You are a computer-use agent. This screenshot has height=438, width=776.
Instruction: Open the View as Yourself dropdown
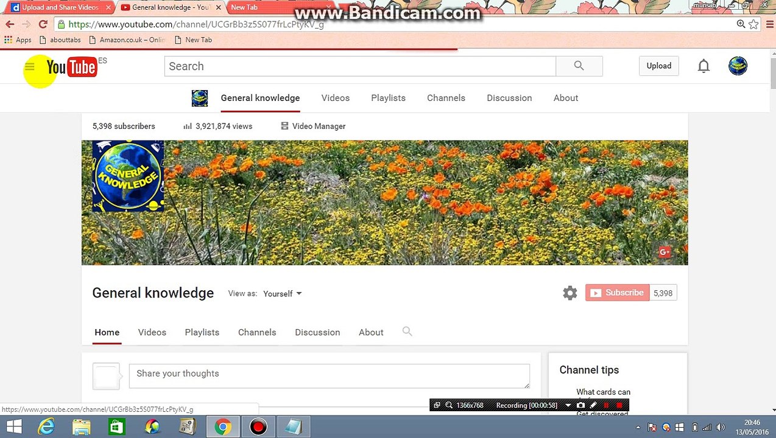point(283,294)
